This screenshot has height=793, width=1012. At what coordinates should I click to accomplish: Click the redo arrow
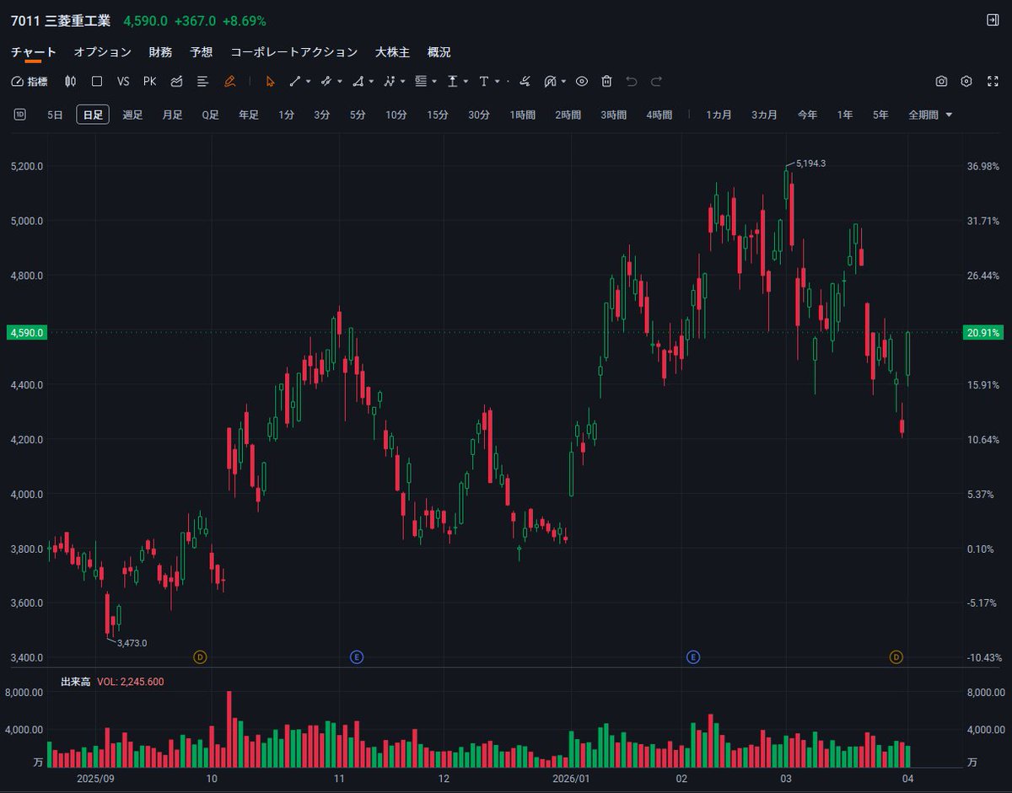[x=657, y=82]
